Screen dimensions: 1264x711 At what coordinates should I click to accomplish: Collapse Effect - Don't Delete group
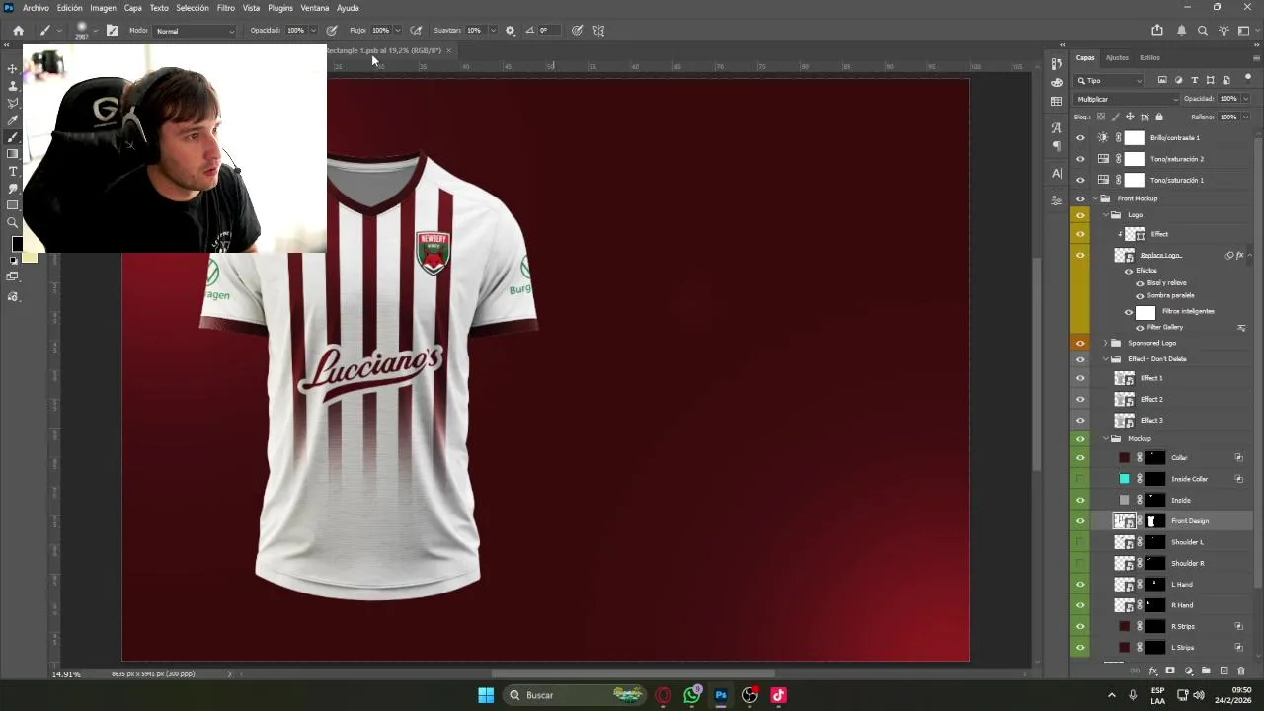coord(1105,359)
